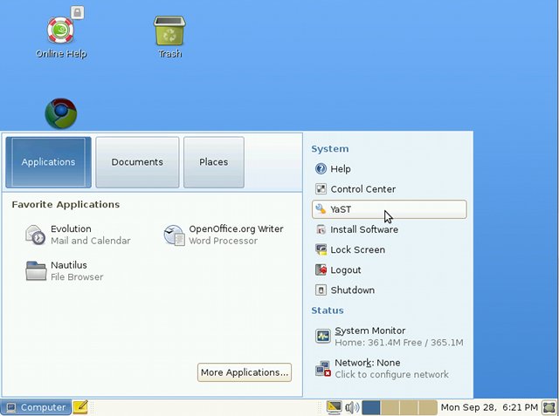The image size is (559, 416).
Task: Click the volume speaker tray icon
Action: pyautogui.click(x=352, y=407)
